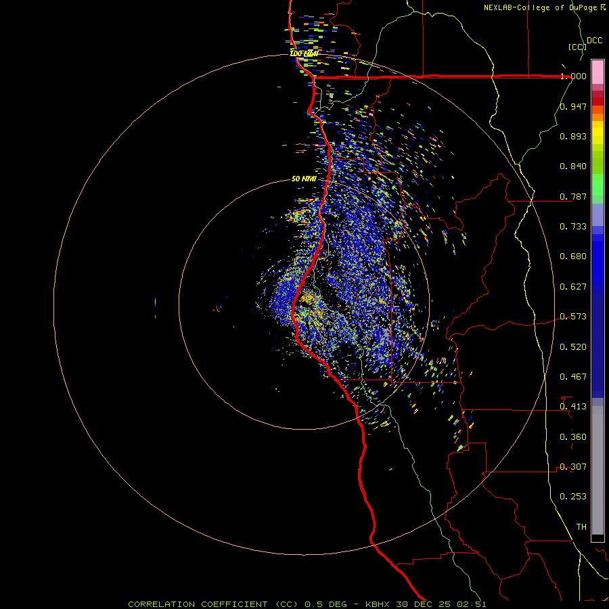
Task: Pick the gray segment of the color bar
Action: pyautogui.click(x=597, y=470)
